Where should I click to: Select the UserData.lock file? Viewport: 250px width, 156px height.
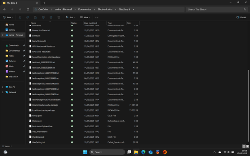tap(38, 137)
